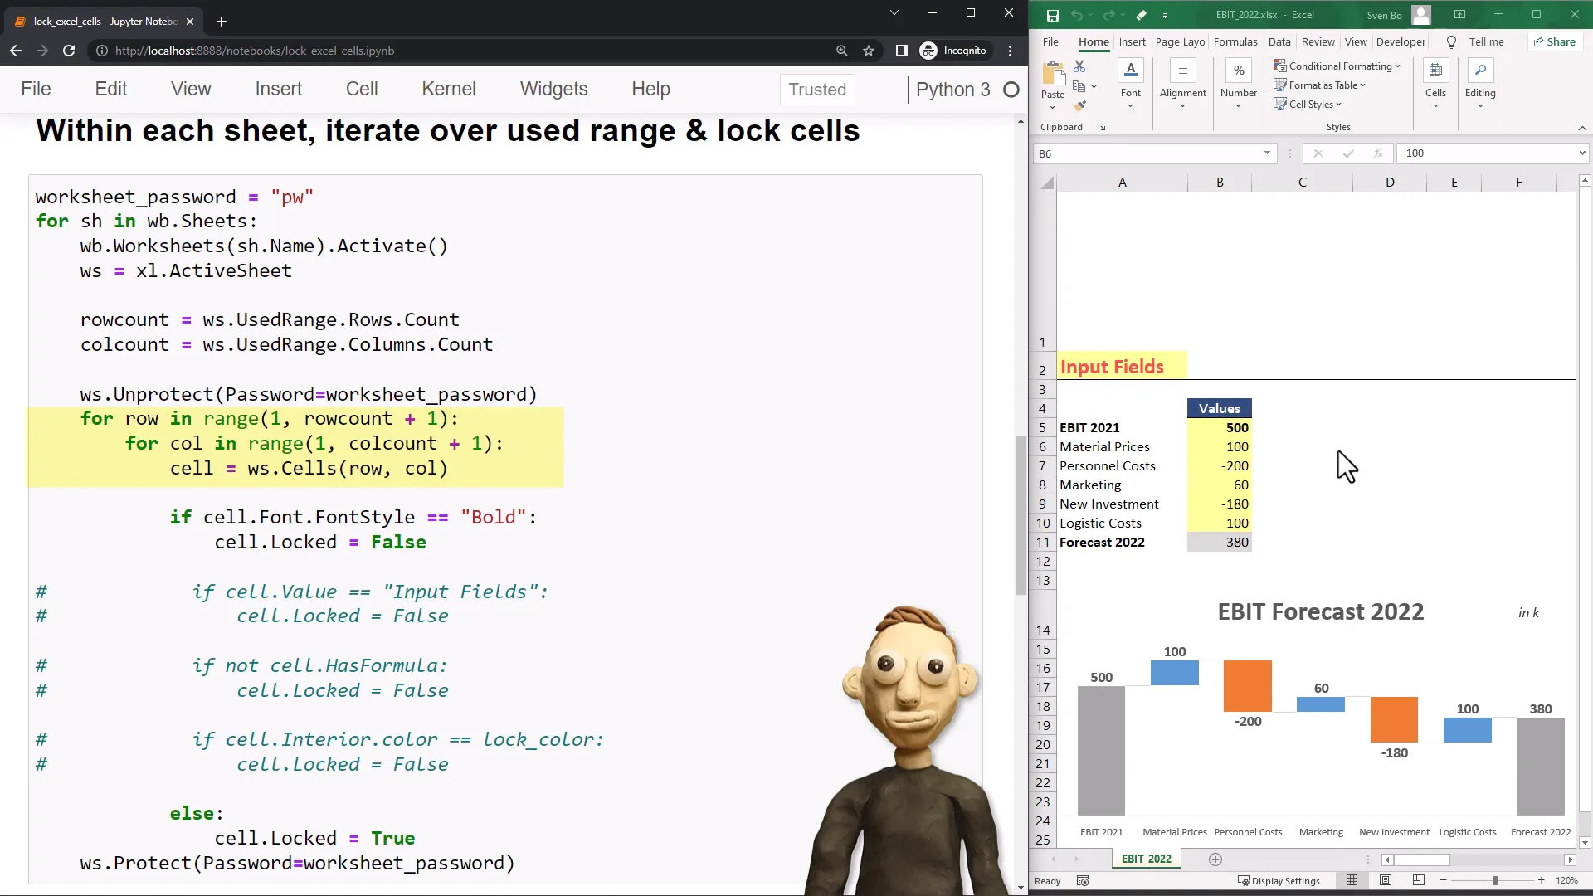Click the insert function fx icon
Screen dimensions: 1593x896
1377,153
